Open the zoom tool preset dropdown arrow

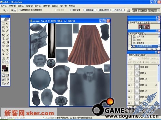(x=7, y=10)
